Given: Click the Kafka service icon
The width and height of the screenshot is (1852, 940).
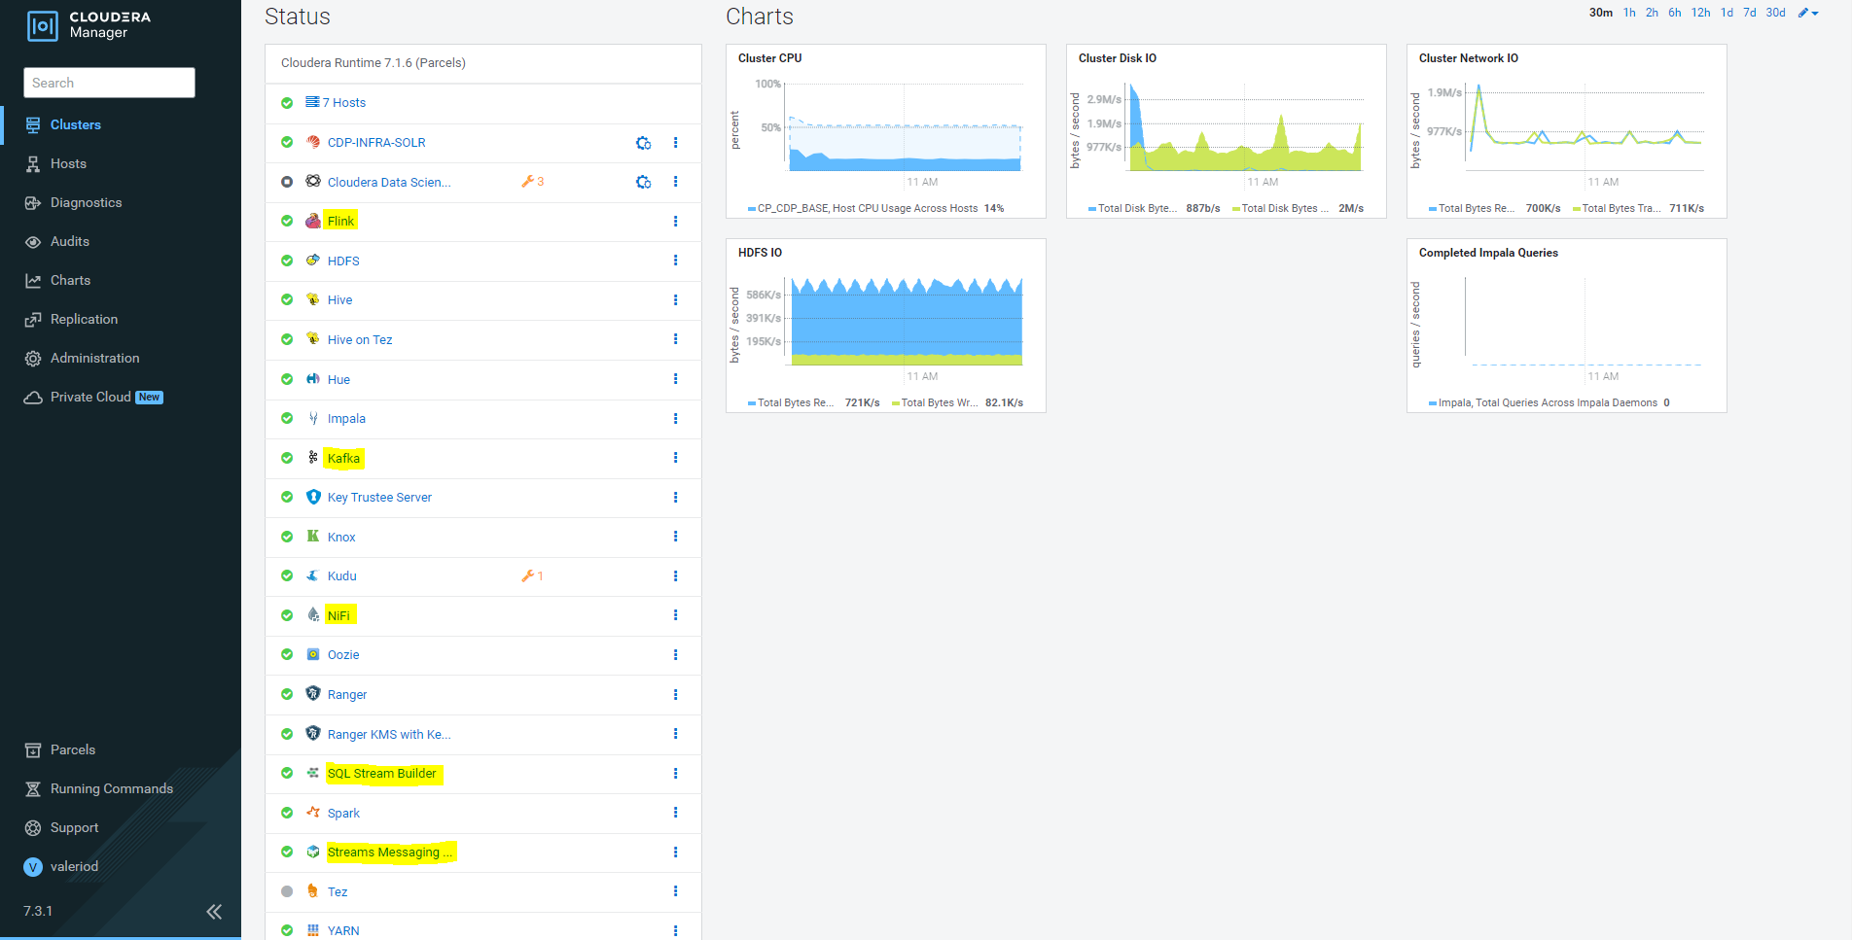Looking at the screenshot, I should point(313,458).
